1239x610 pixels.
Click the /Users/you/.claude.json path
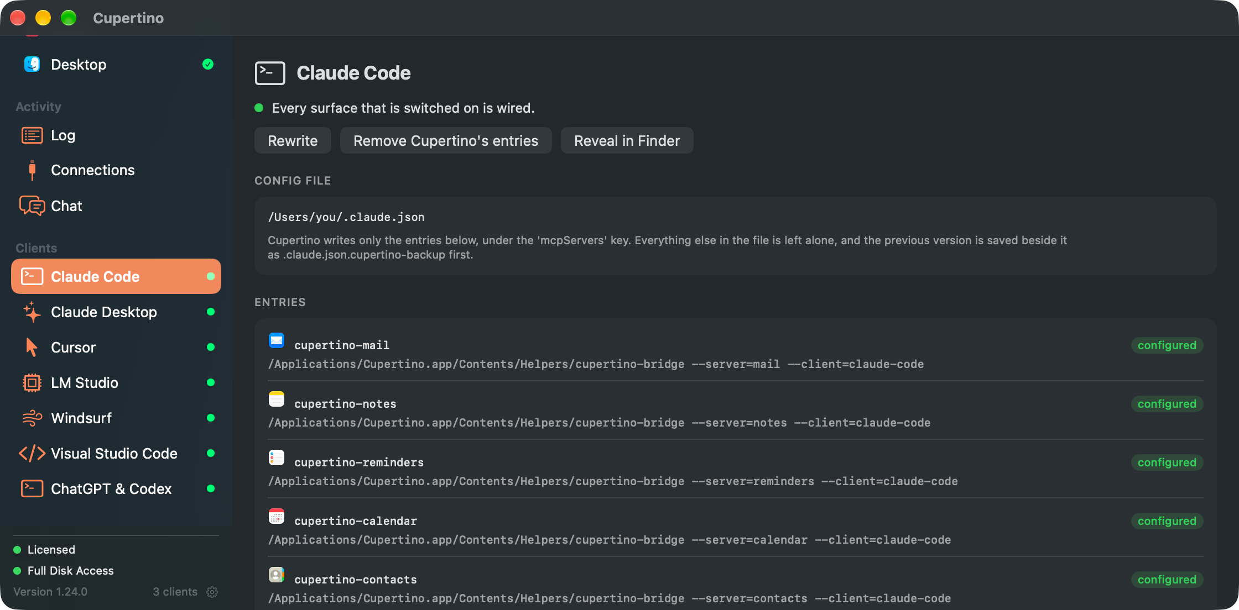(x=346, y=217)
